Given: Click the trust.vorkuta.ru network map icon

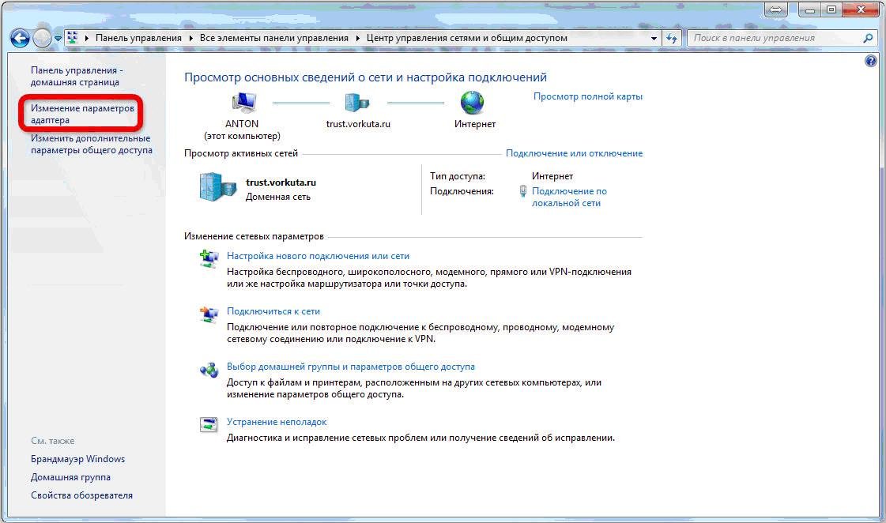Looking at the screenshot, I should (x=357, y=103).
